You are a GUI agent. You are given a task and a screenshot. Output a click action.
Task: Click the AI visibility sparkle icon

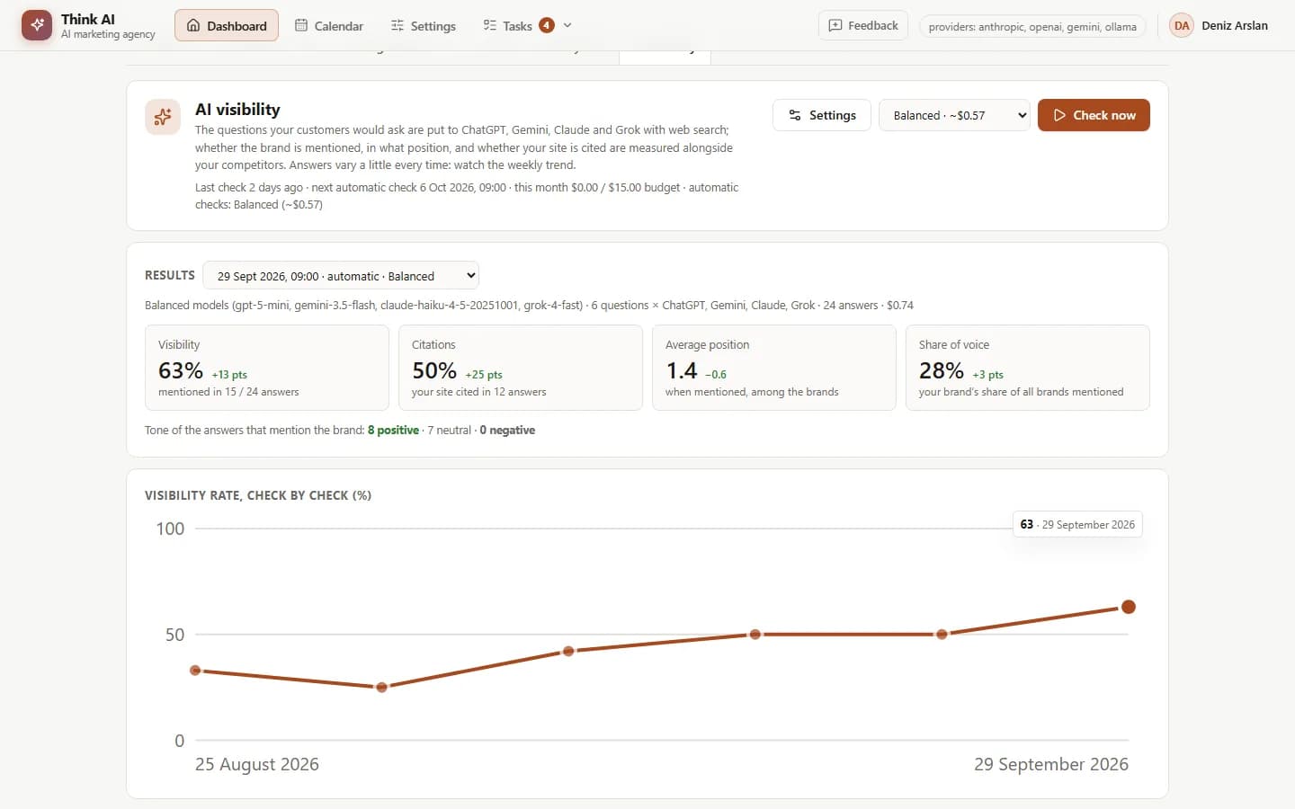coord(163,117)
